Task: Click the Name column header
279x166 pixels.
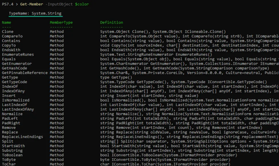Action: 7,23
